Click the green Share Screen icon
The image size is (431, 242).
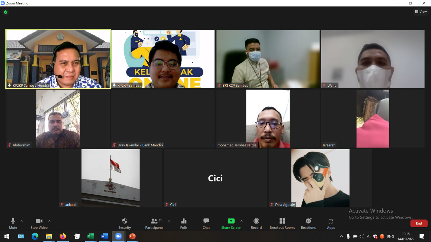231,221
